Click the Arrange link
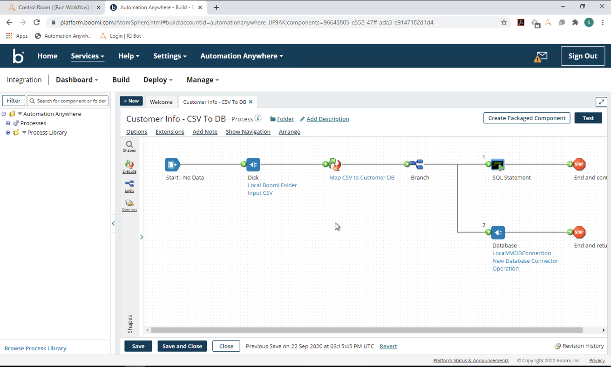Screen dimensions: 611x367 coord(289,132)
